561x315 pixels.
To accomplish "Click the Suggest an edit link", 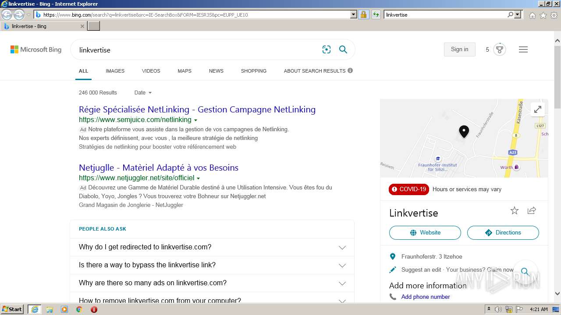I will [421, 270].
